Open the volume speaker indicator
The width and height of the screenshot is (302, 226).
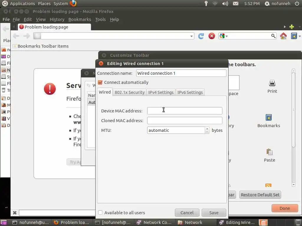(x=225, y=4)
